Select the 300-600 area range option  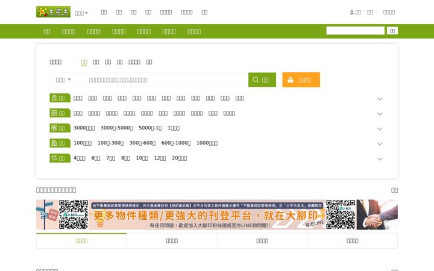(142, 143)
